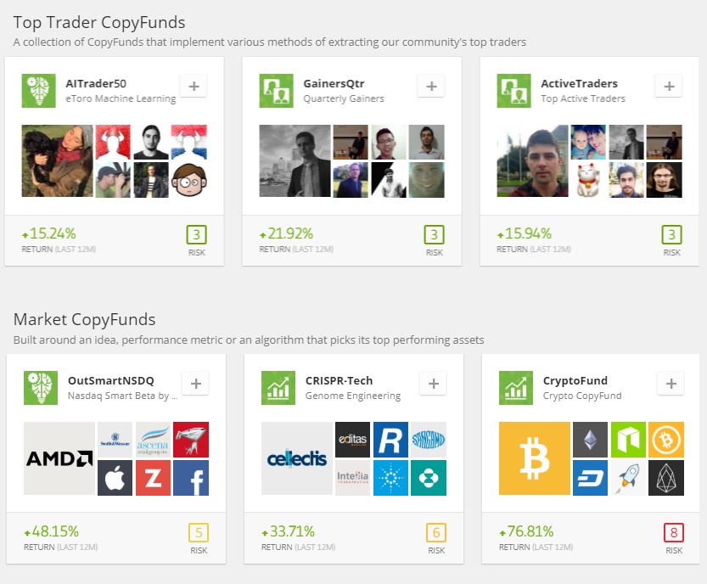
Task: Click the CRISPR-Tech chart icon
Action: [x=278, y=388]
